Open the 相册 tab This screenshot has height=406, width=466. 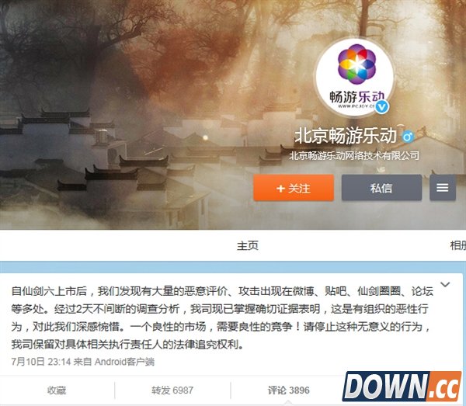pyautogui.click(x=458, y=245)
